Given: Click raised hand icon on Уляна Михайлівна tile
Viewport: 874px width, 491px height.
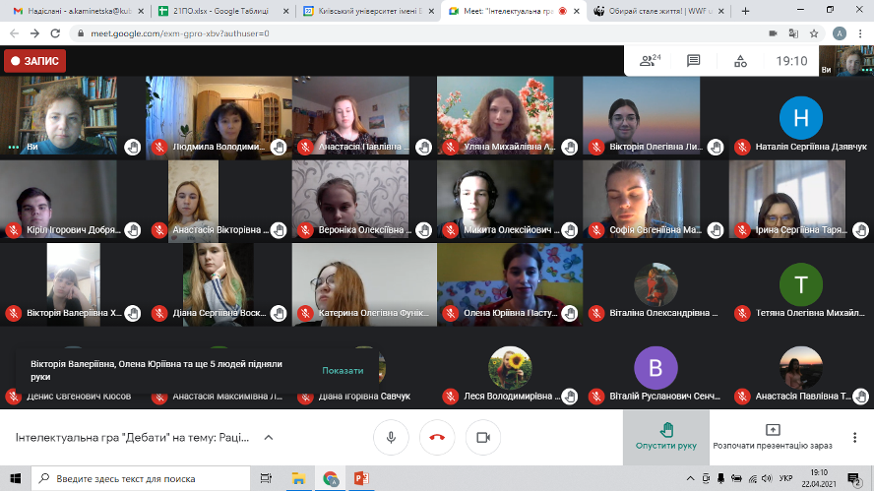Looking at the screenshot, I should [x=569, y=148].
